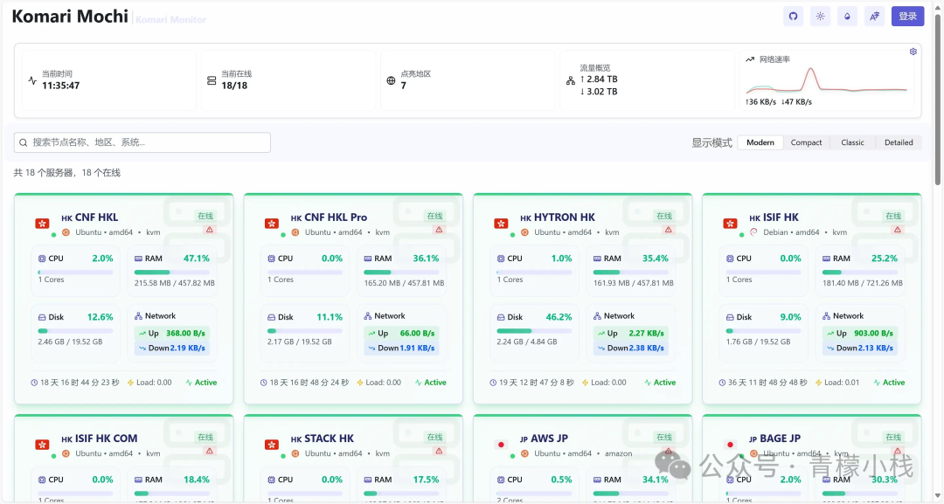Click the warning triangle on CNF HKL Pro card
944x504 pixels.
pyautogui.click(x=439, y=230)
